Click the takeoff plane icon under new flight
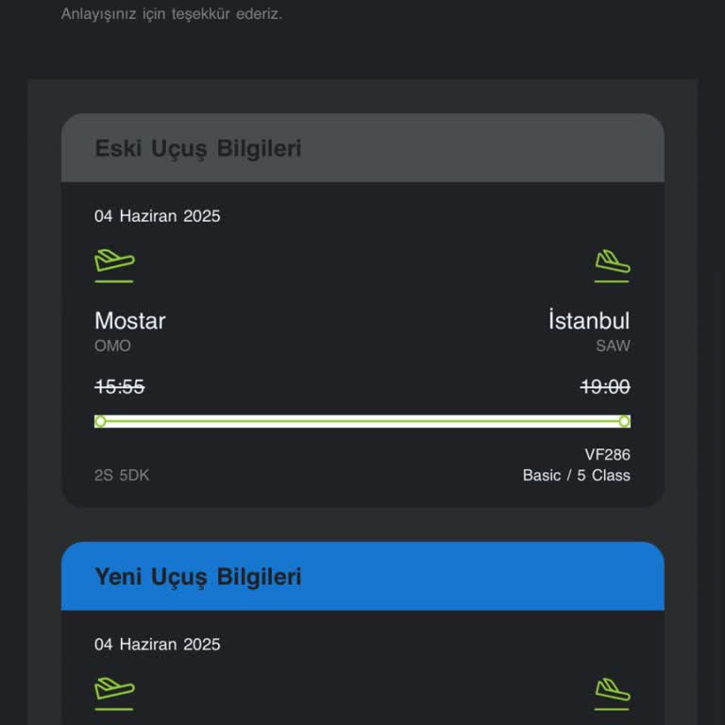Image resolution: width=725 pixels, height=725 pixels. [114, 690]
